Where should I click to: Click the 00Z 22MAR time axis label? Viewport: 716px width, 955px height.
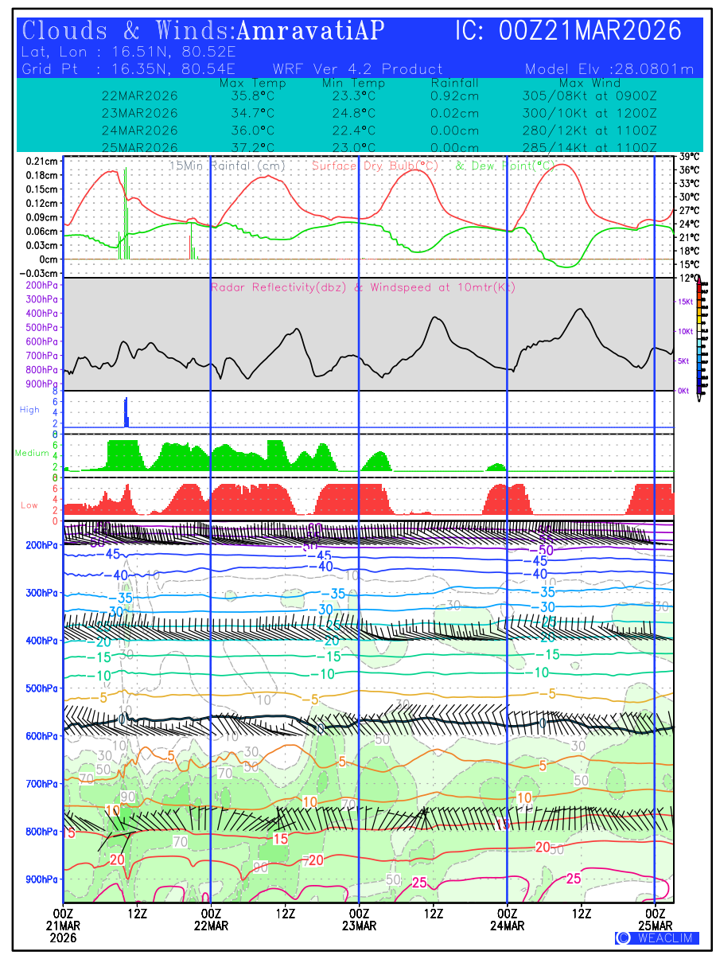point(211,919)
